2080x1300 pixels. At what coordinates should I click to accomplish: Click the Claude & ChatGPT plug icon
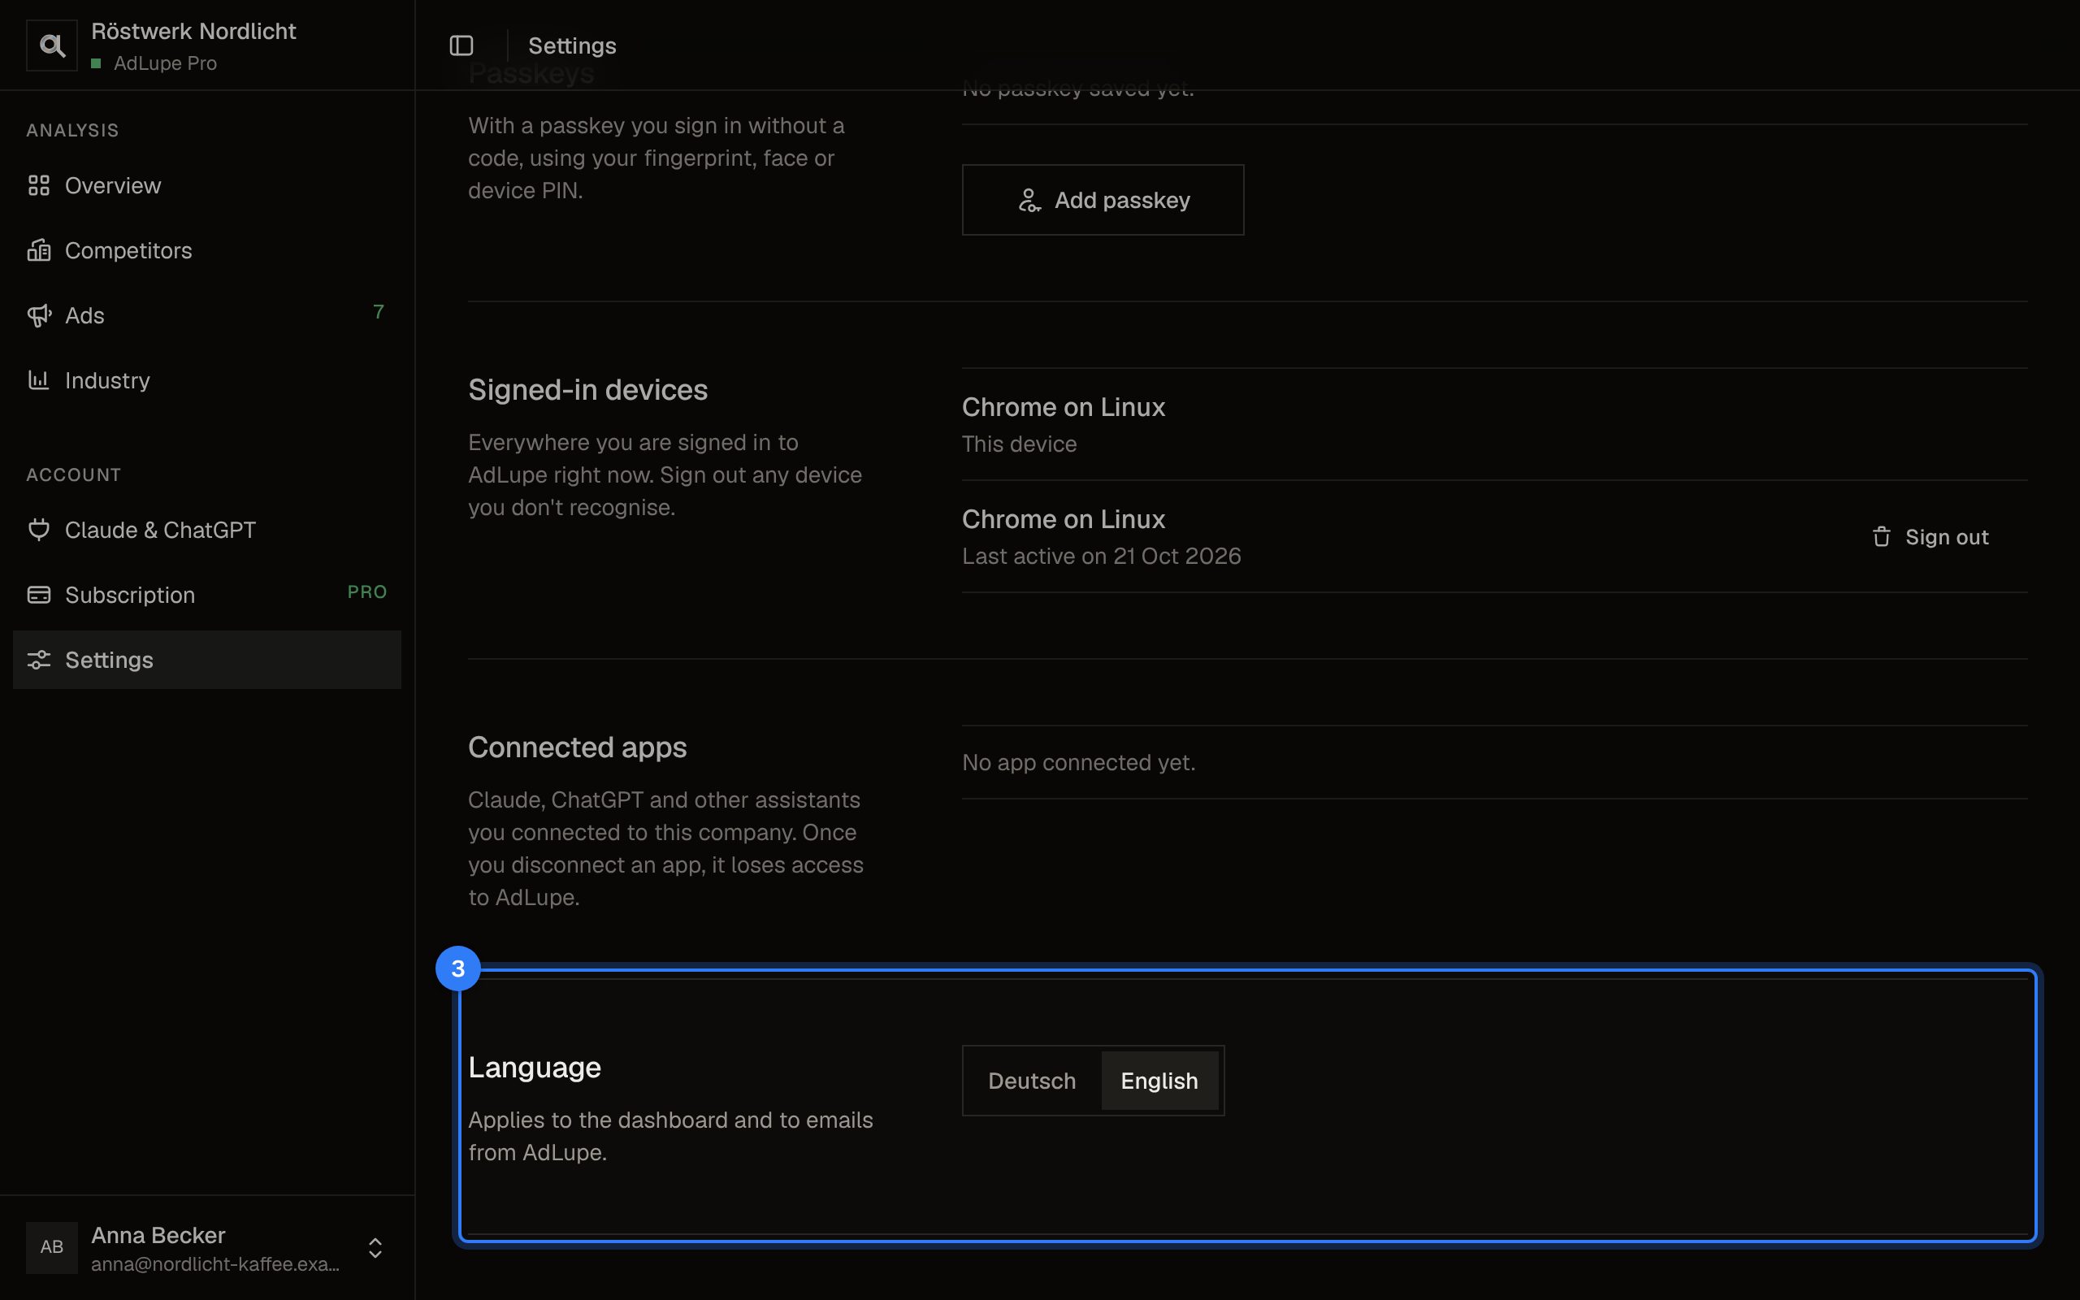point(39,530)
